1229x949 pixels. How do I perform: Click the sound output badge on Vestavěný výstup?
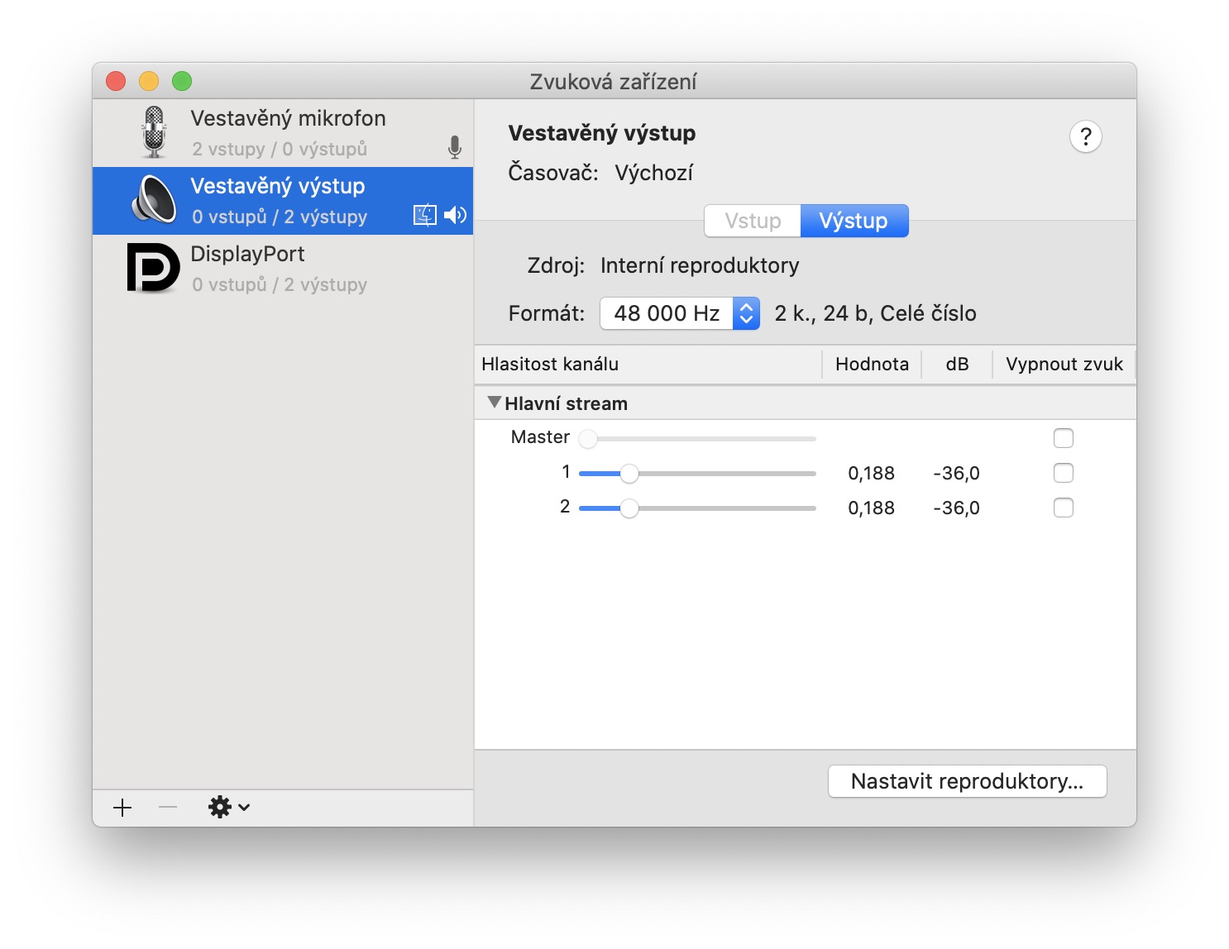point(456,215)
